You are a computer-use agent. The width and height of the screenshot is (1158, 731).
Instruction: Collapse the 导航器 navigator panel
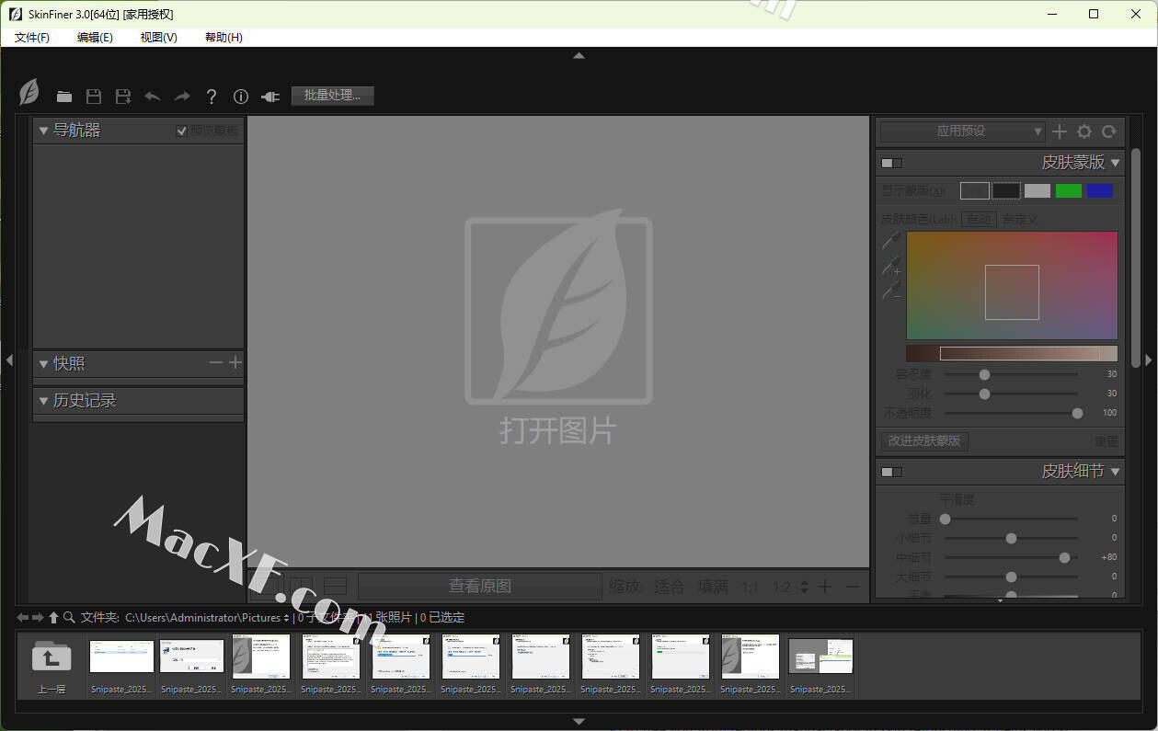(43, 131)
